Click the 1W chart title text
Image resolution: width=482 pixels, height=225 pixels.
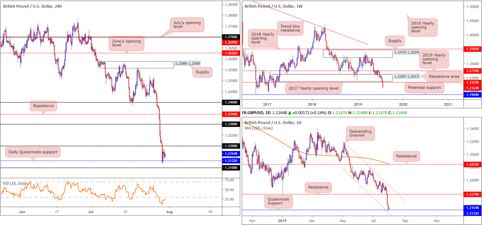[273, 6]
